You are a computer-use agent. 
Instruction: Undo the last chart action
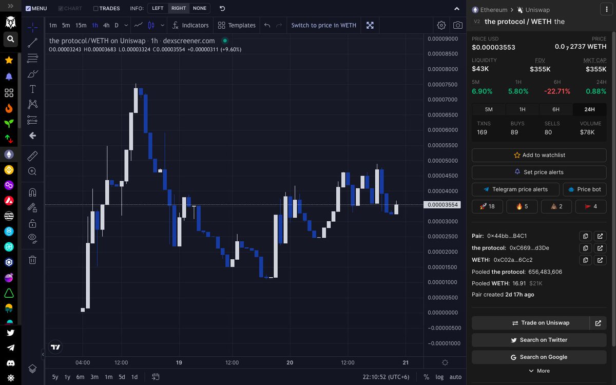point(267,25)
